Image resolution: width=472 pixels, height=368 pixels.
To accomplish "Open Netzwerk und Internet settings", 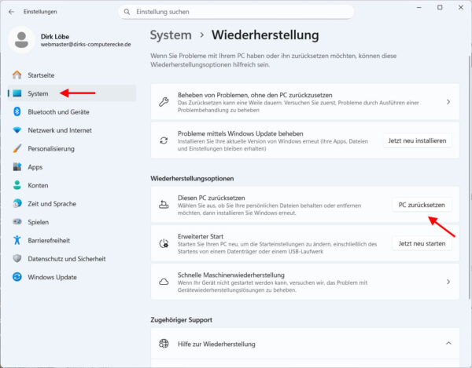I will pyautogui.click(x=72, y=130).
